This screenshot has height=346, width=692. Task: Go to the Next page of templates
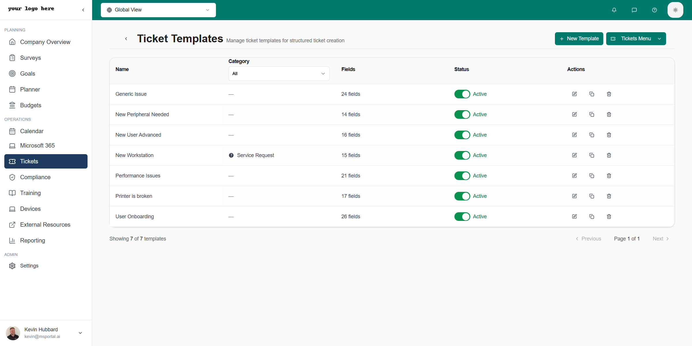click(x=660, y=238)
